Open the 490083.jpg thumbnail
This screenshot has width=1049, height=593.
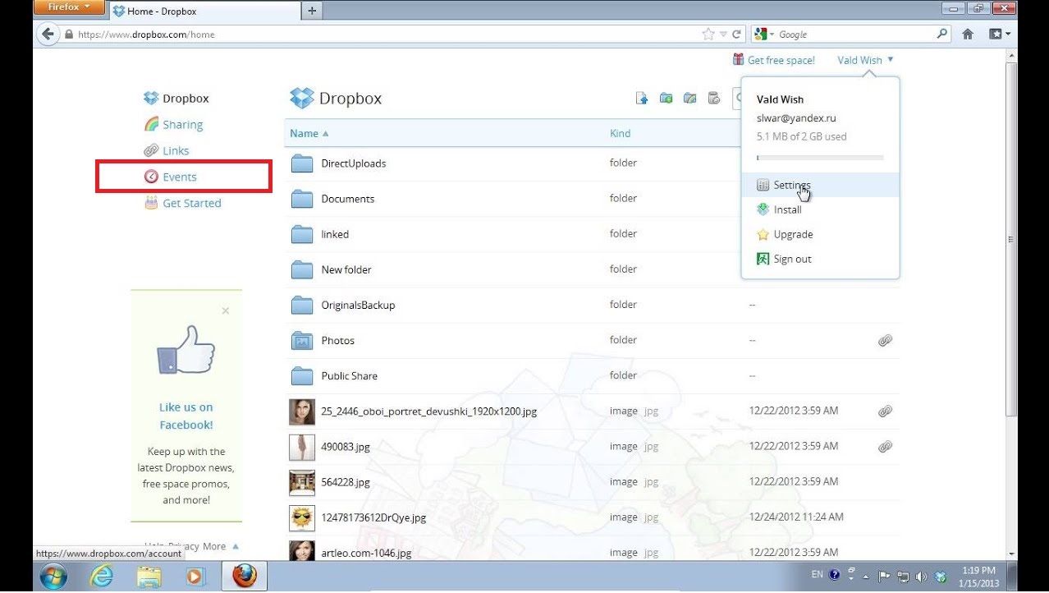point(302,447)
